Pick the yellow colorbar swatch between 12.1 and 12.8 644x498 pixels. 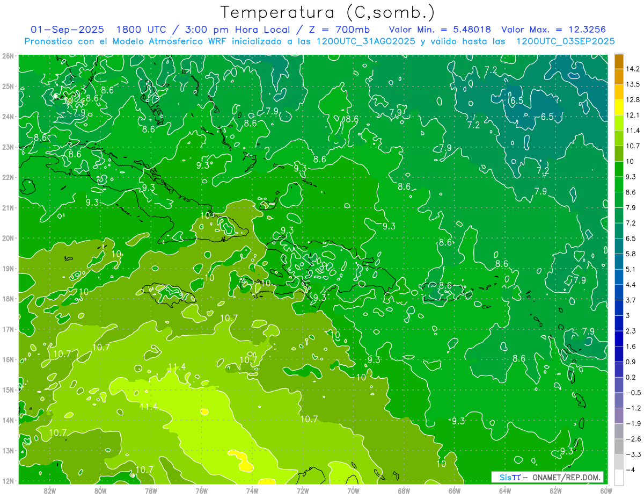[619, 107]
